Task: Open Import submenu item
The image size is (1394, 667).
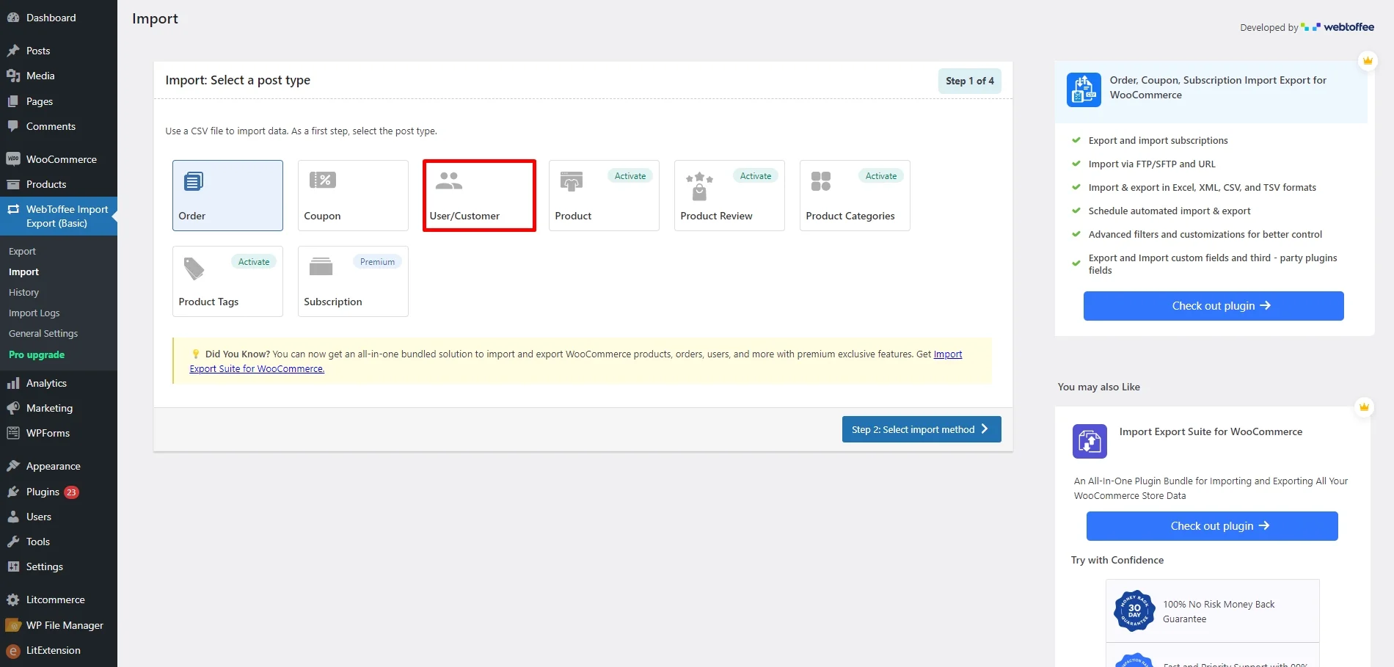Action: pyautogui.click(x=23, y=271)
